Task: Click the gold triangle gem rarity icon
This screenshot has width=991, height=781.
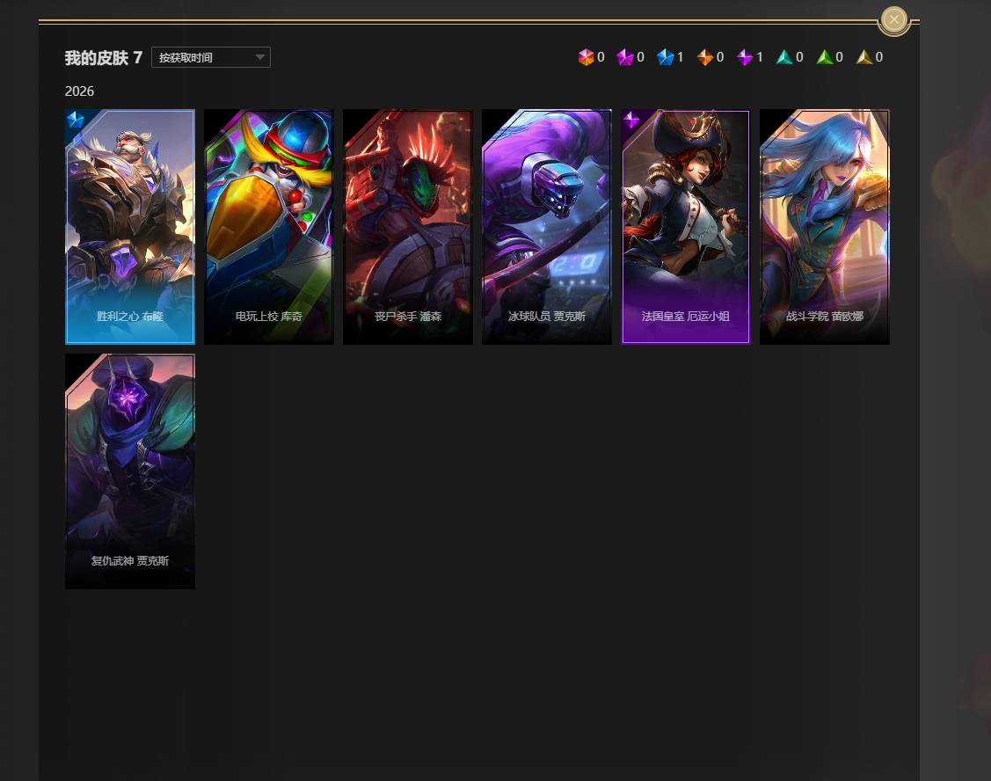Action: 864,57
